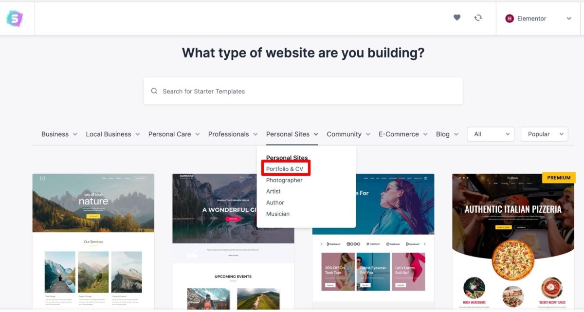Click the sync library refresh icon
The width and height of the screenshot is (584, 312).
pyautogui.click(x=478, y=18)
